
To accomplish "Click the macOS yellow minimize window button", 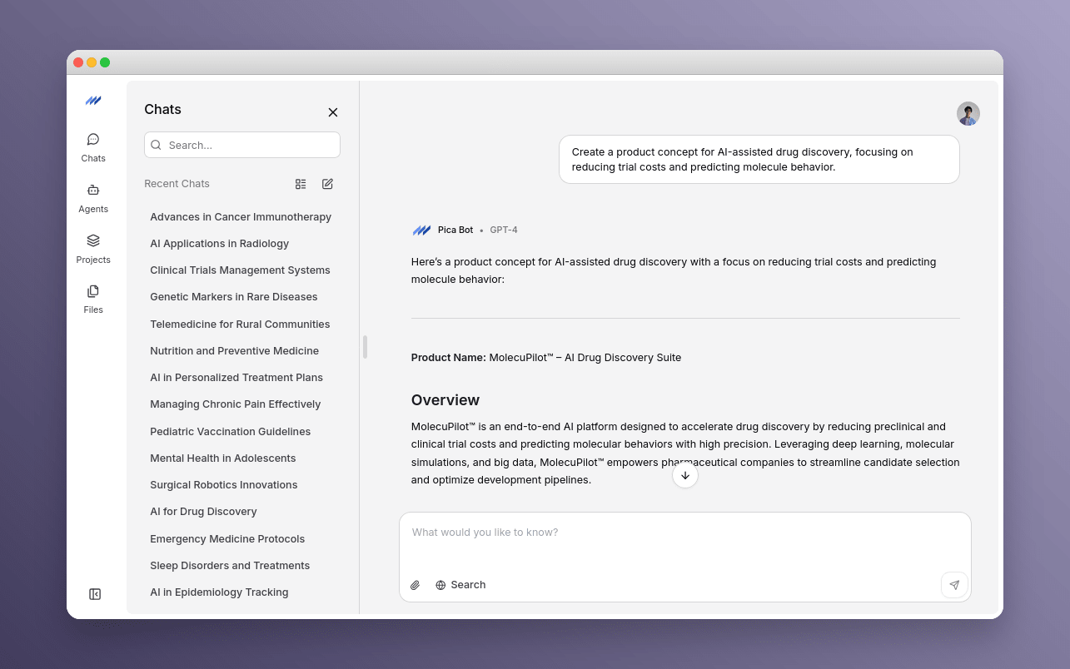I will coord(92,62).
